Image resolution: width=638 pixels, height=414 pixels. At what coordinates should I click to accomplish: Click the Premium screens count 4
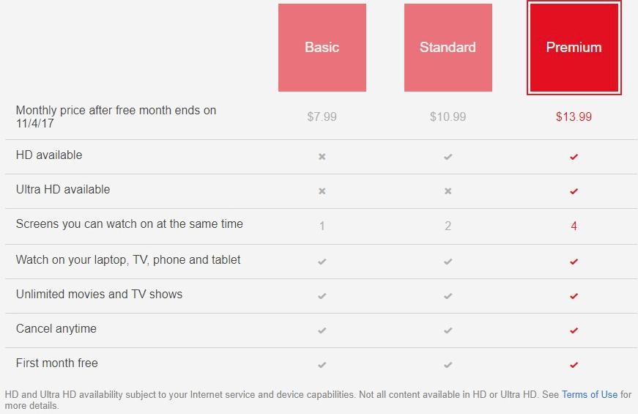(x=574, y=226)
